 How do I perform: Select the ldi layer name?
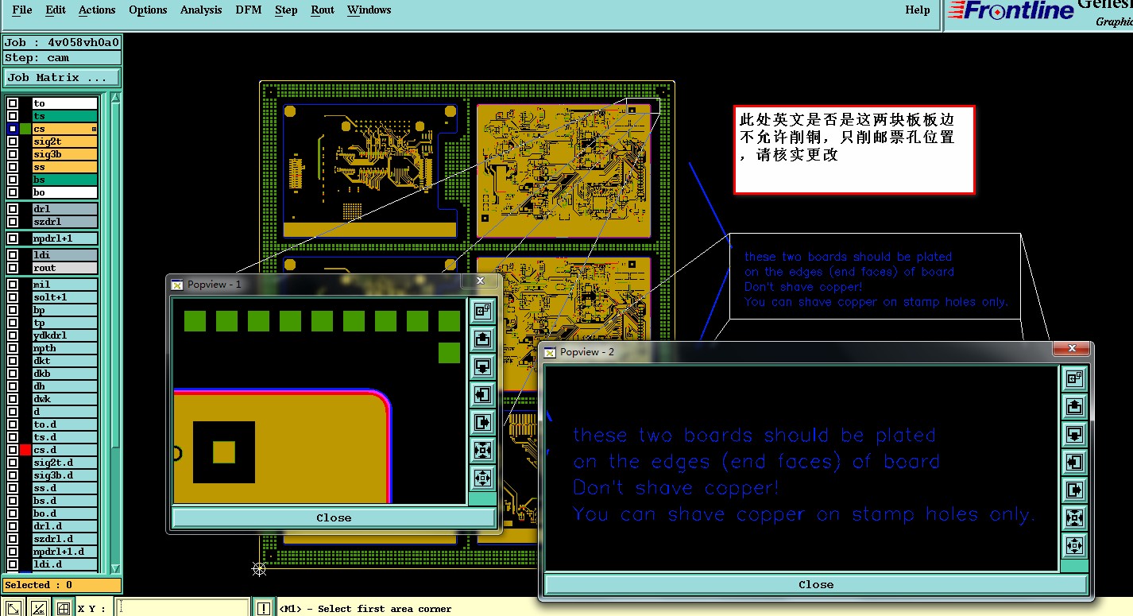coord(64,255)
